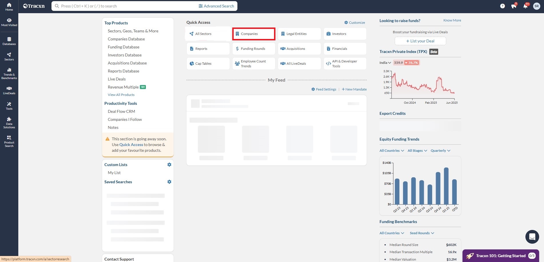Click the List your Deal button
Image resolution: width=544 pixels, height=262 pixels.
[x=420, y=41]
